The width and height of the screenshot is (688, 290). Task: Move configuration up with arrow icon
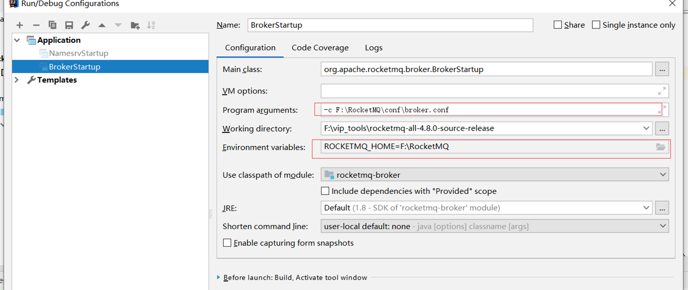click(102, 26)
